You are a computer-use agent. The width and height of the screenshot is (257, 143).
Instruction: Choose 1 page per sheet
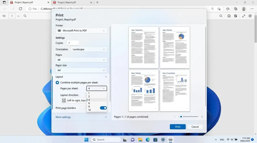pyautogui.click(x=97, y=93)
